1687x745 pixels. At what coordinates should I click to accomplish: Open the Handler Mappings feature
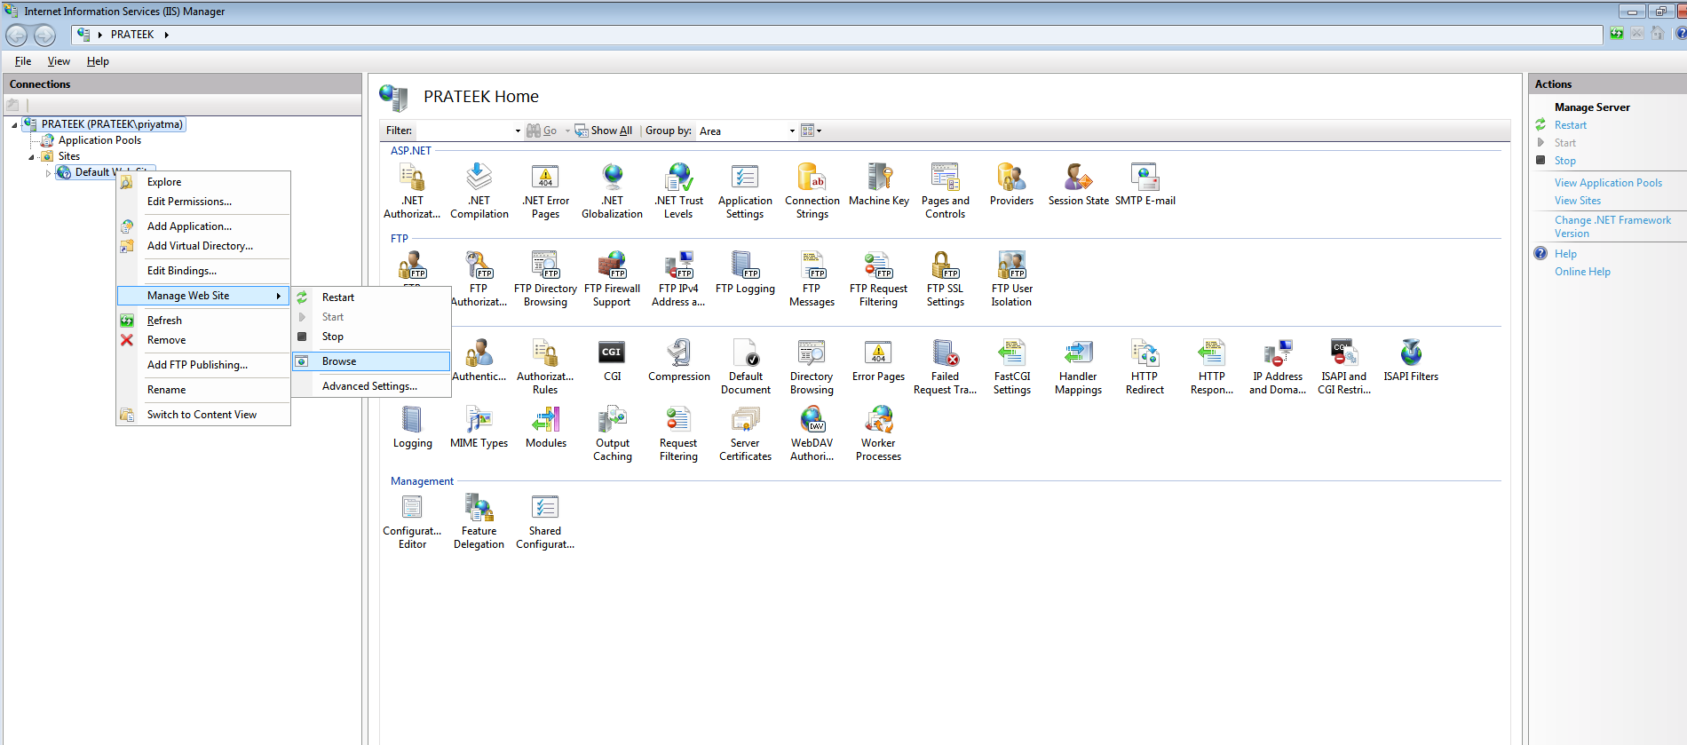click(x=1078, y=367)
